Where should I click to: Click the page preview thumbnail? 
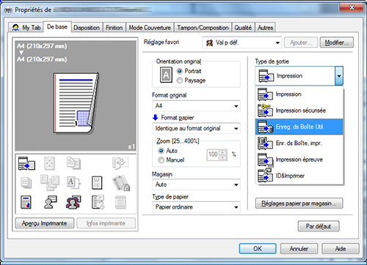(76, 102)
